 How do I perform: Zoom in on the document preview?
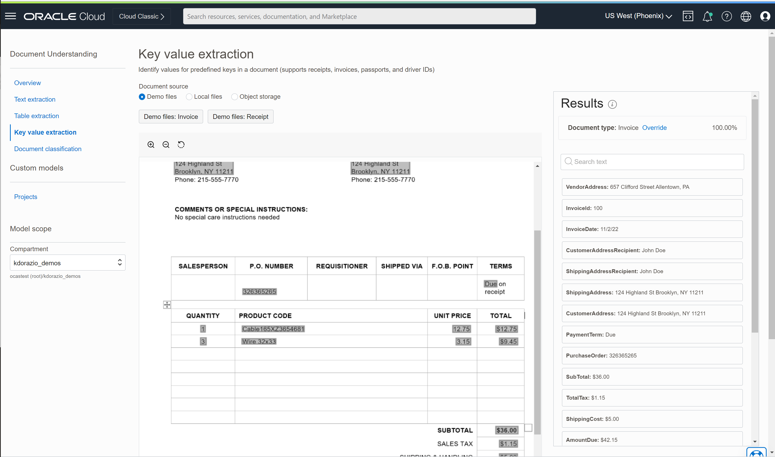pos(151,144)
